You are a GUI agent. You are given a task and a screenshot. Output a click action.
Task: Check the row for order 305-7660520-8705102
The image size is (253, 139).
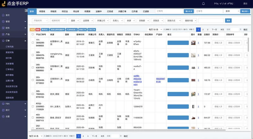[x=33, y=94]
